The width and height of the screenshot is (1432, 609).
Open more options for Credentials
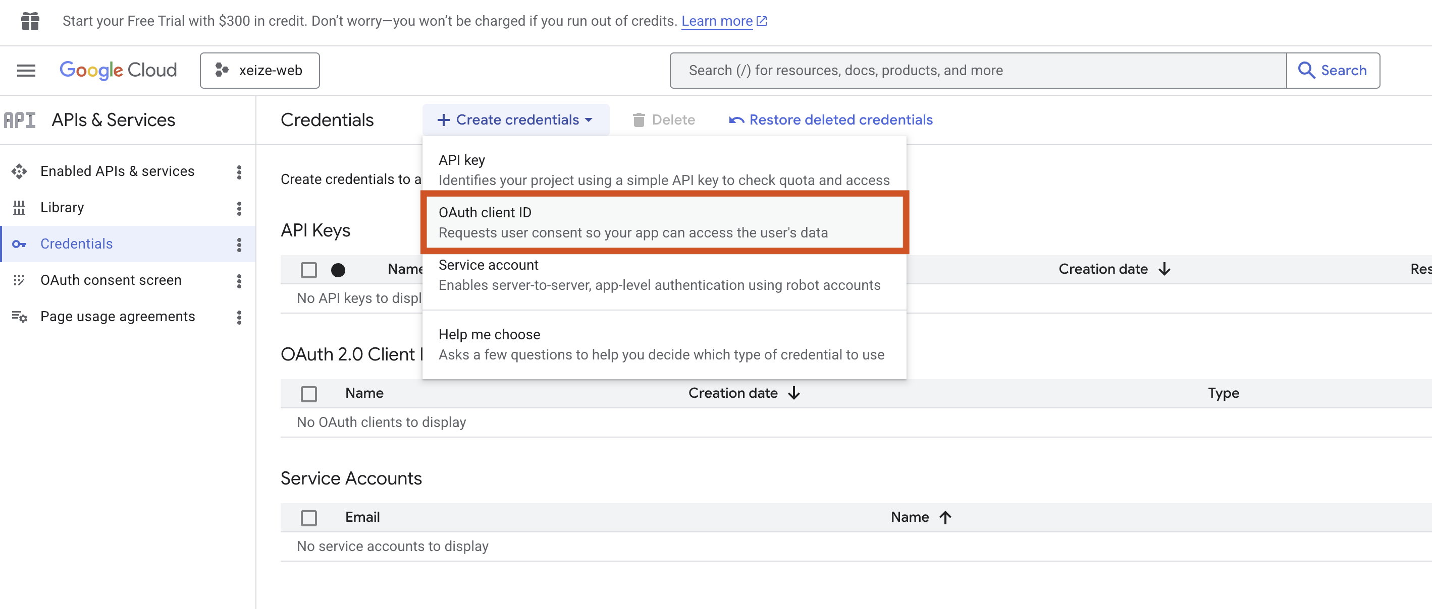click(239, 245)
